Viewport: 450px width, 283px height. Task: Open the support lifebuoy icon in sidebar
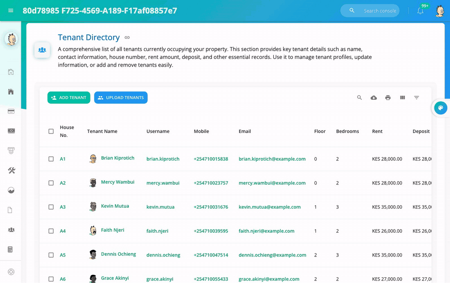pos(11,272)
